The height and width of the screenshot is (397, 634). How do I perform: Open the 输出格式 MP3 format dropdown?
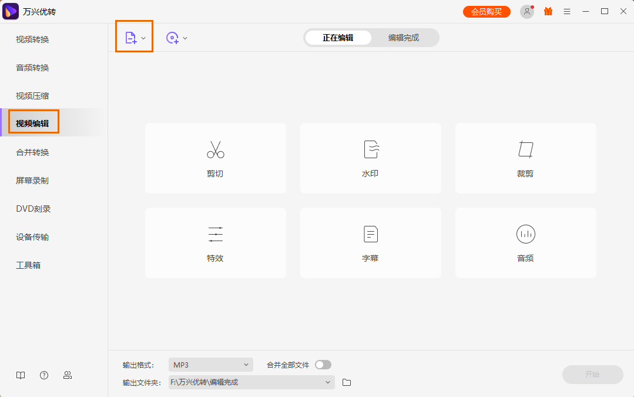(x=210, y=365)
